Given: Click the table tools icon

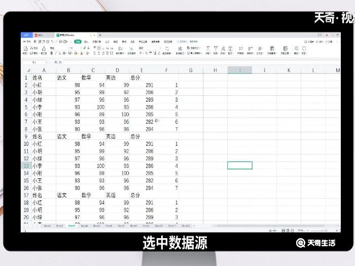Looking at the screenshot, I should pyautogui.click(x=285, y=49).
